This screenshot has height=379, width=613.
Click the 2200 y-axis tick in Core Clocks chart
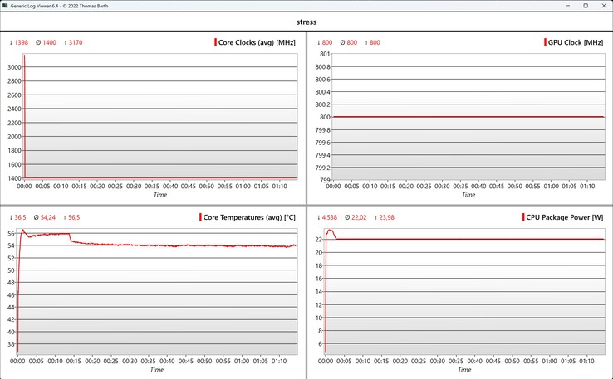click(14, 123)
